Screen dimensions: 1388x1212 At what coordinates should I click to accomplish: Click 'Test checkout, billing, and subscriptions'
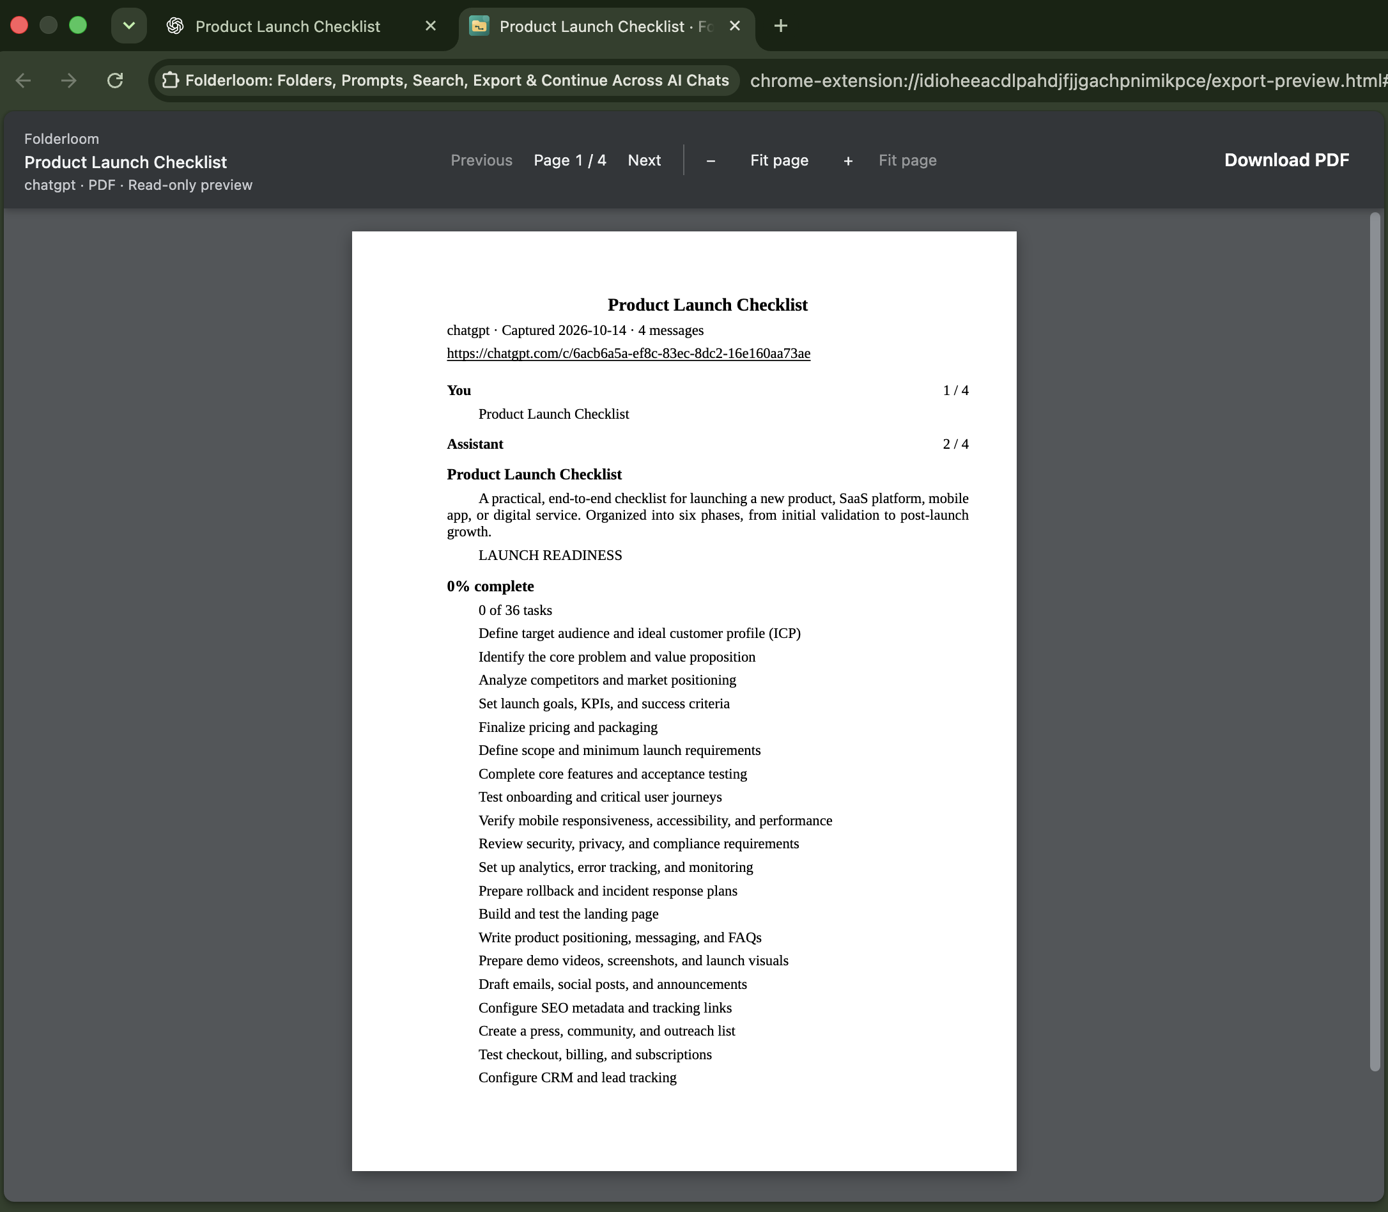[x=595, y=1054]
